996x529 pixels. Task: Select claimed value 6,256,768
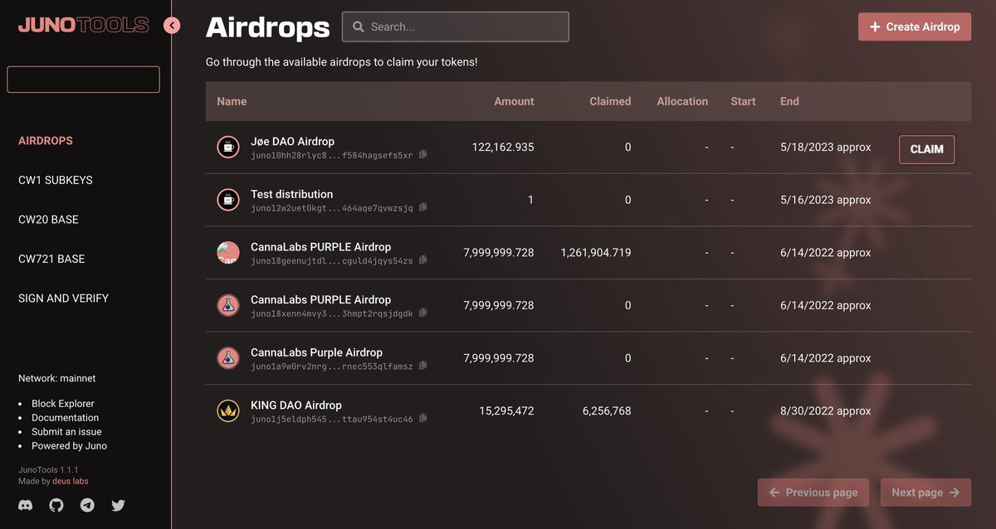tap(607, 411)
